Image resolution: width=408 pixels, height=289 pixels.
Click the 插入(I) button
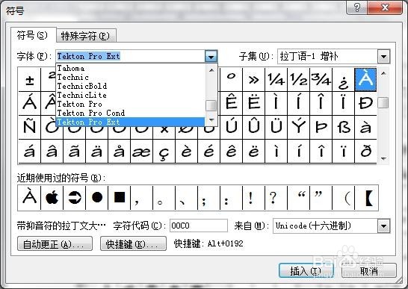click(x=306, y=271)
